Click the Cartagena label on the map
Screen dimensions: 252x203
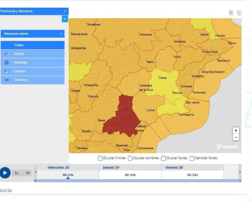coord(186,115)
